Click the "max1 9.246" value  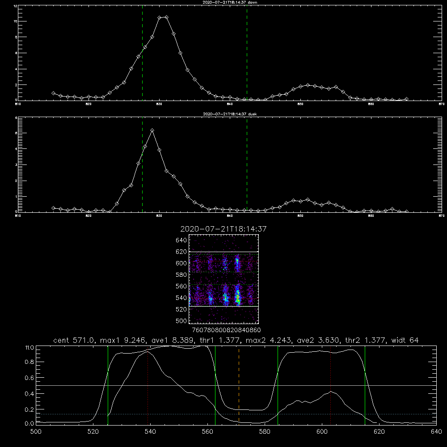(123, 340)
